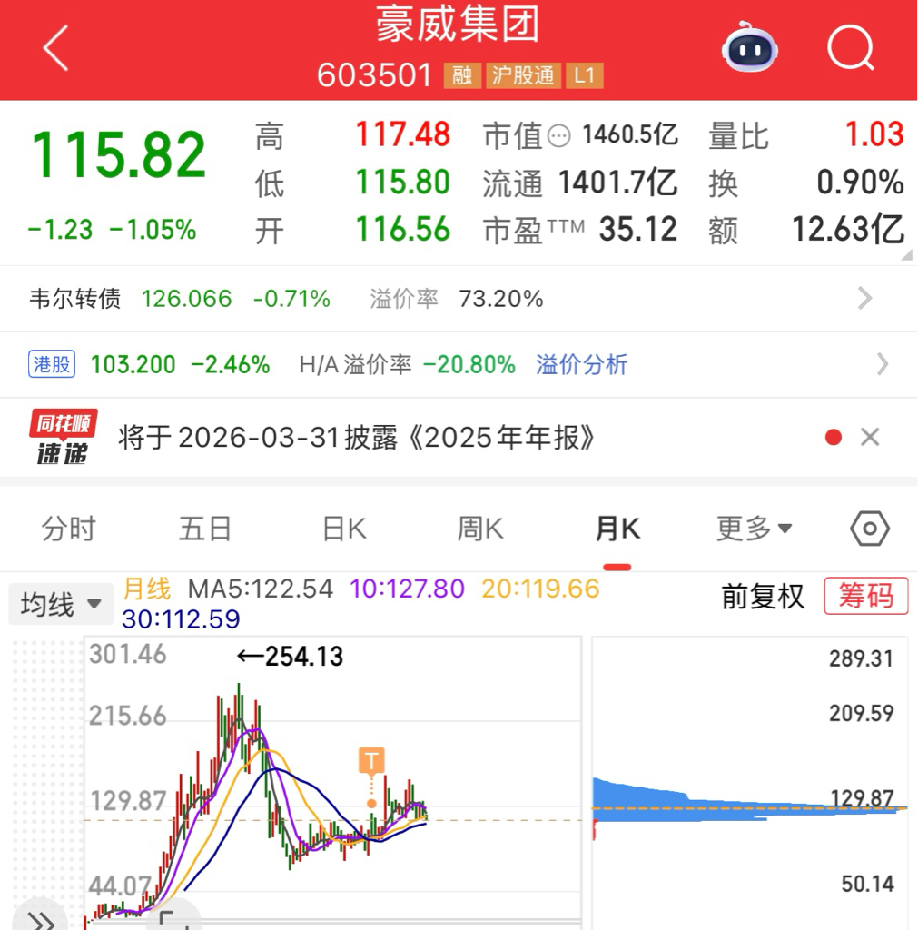The width and height of the screenshot is (918, 930).
Task: Switch to 分时 tab
Action: point(69,529)
